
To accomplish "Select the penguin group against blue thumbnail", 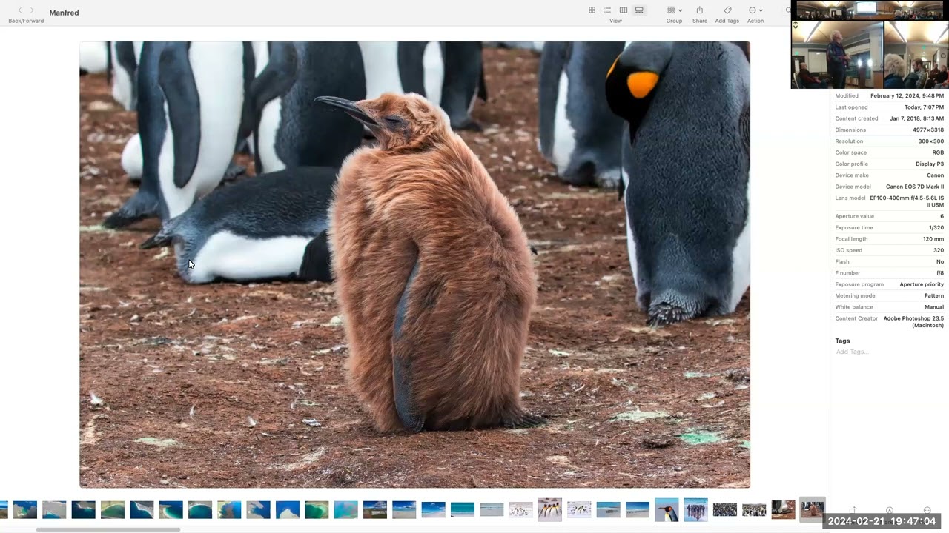I will [695, 509].
